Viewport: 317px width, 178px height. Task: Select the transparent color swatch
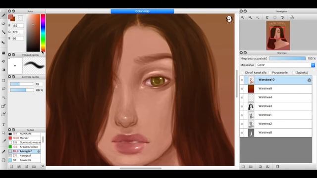click(20, 18)
